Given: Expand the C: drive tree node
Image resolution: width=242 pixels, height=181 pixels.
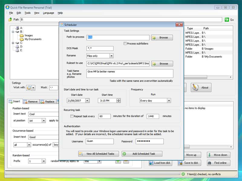Looking at the screenshot, I should (13, 43).
